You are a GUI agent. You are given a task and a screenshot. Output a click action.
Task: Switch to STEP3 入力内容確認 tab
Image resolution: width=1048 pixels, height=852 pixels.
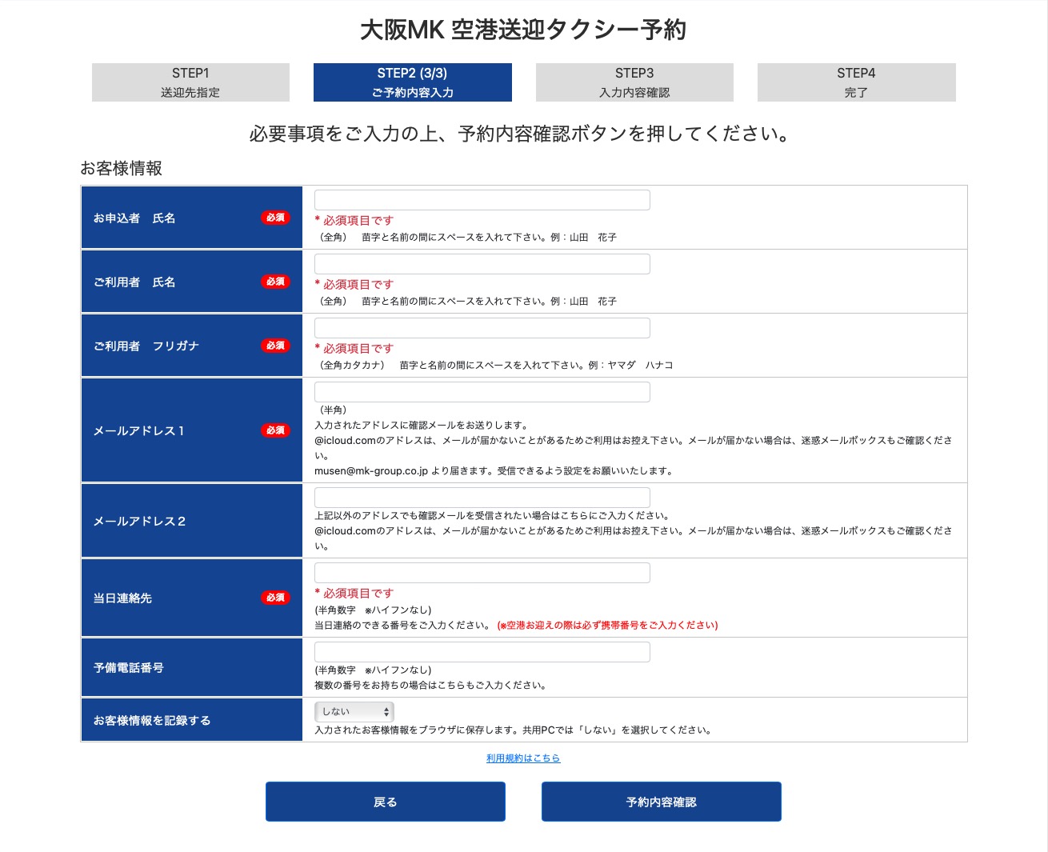point(634,82)
